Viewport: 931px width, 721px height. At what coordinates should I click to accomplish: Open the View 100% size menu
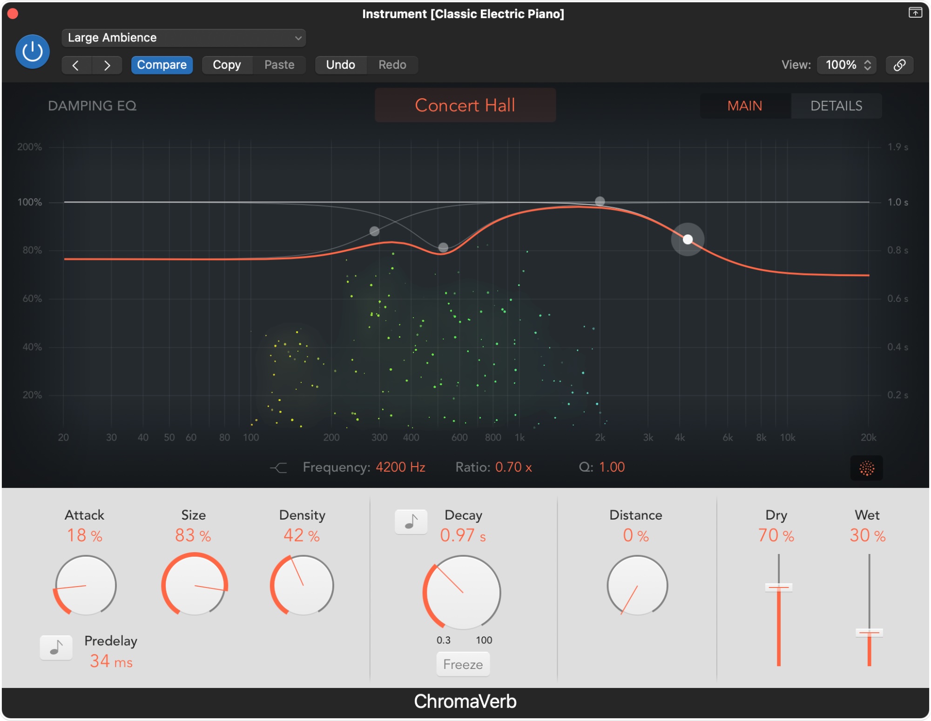[x=847, y=65]
